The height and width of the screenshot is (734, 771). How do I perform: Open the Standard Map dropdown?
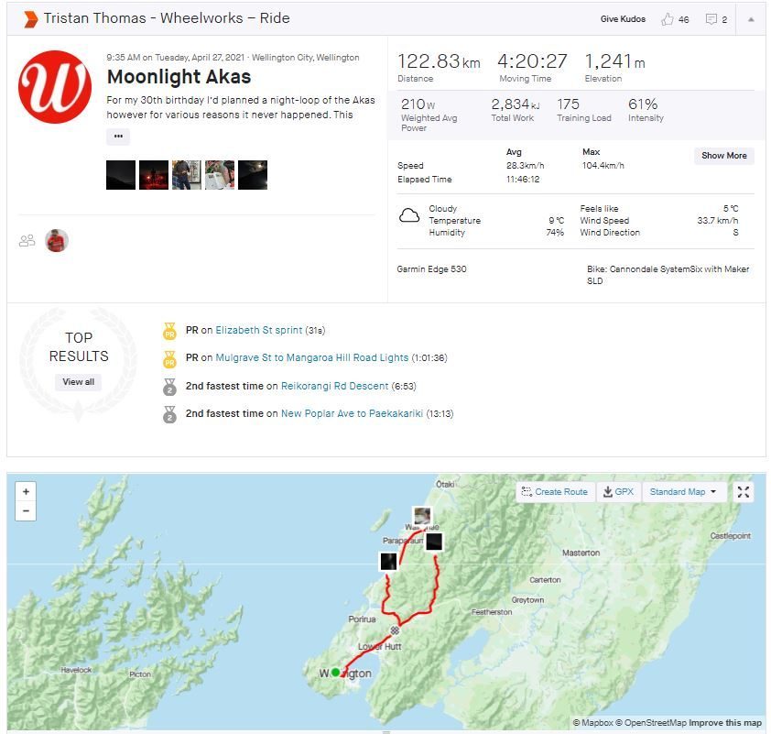[x=685, y=492]
